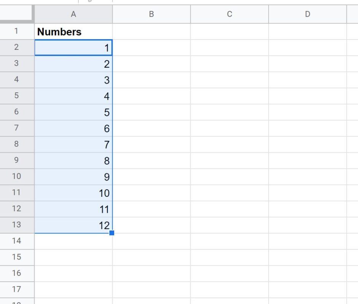Select row 2 header
This screenshot has height=304, width=358.
17,47
